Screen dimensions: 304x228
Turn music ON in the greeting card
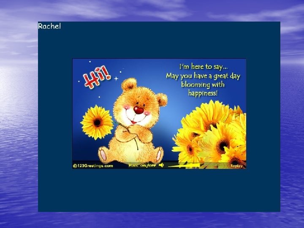(x=143, y=166)
